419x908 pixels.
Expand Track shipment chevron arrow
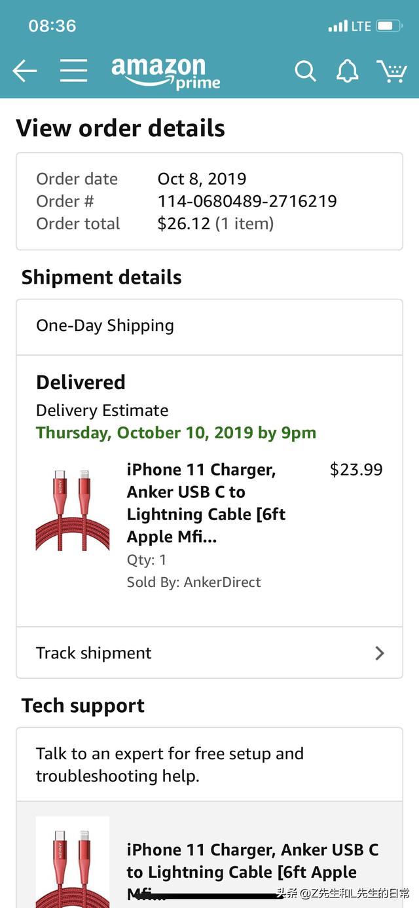coord(379,653)
